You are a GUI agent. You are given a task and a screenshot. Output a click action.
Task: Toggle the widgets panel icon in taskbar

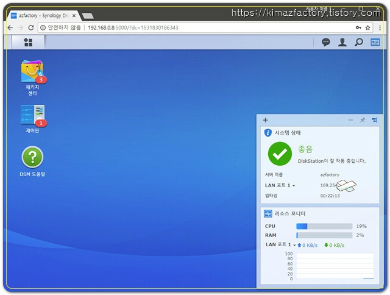[x=375, y=42]
